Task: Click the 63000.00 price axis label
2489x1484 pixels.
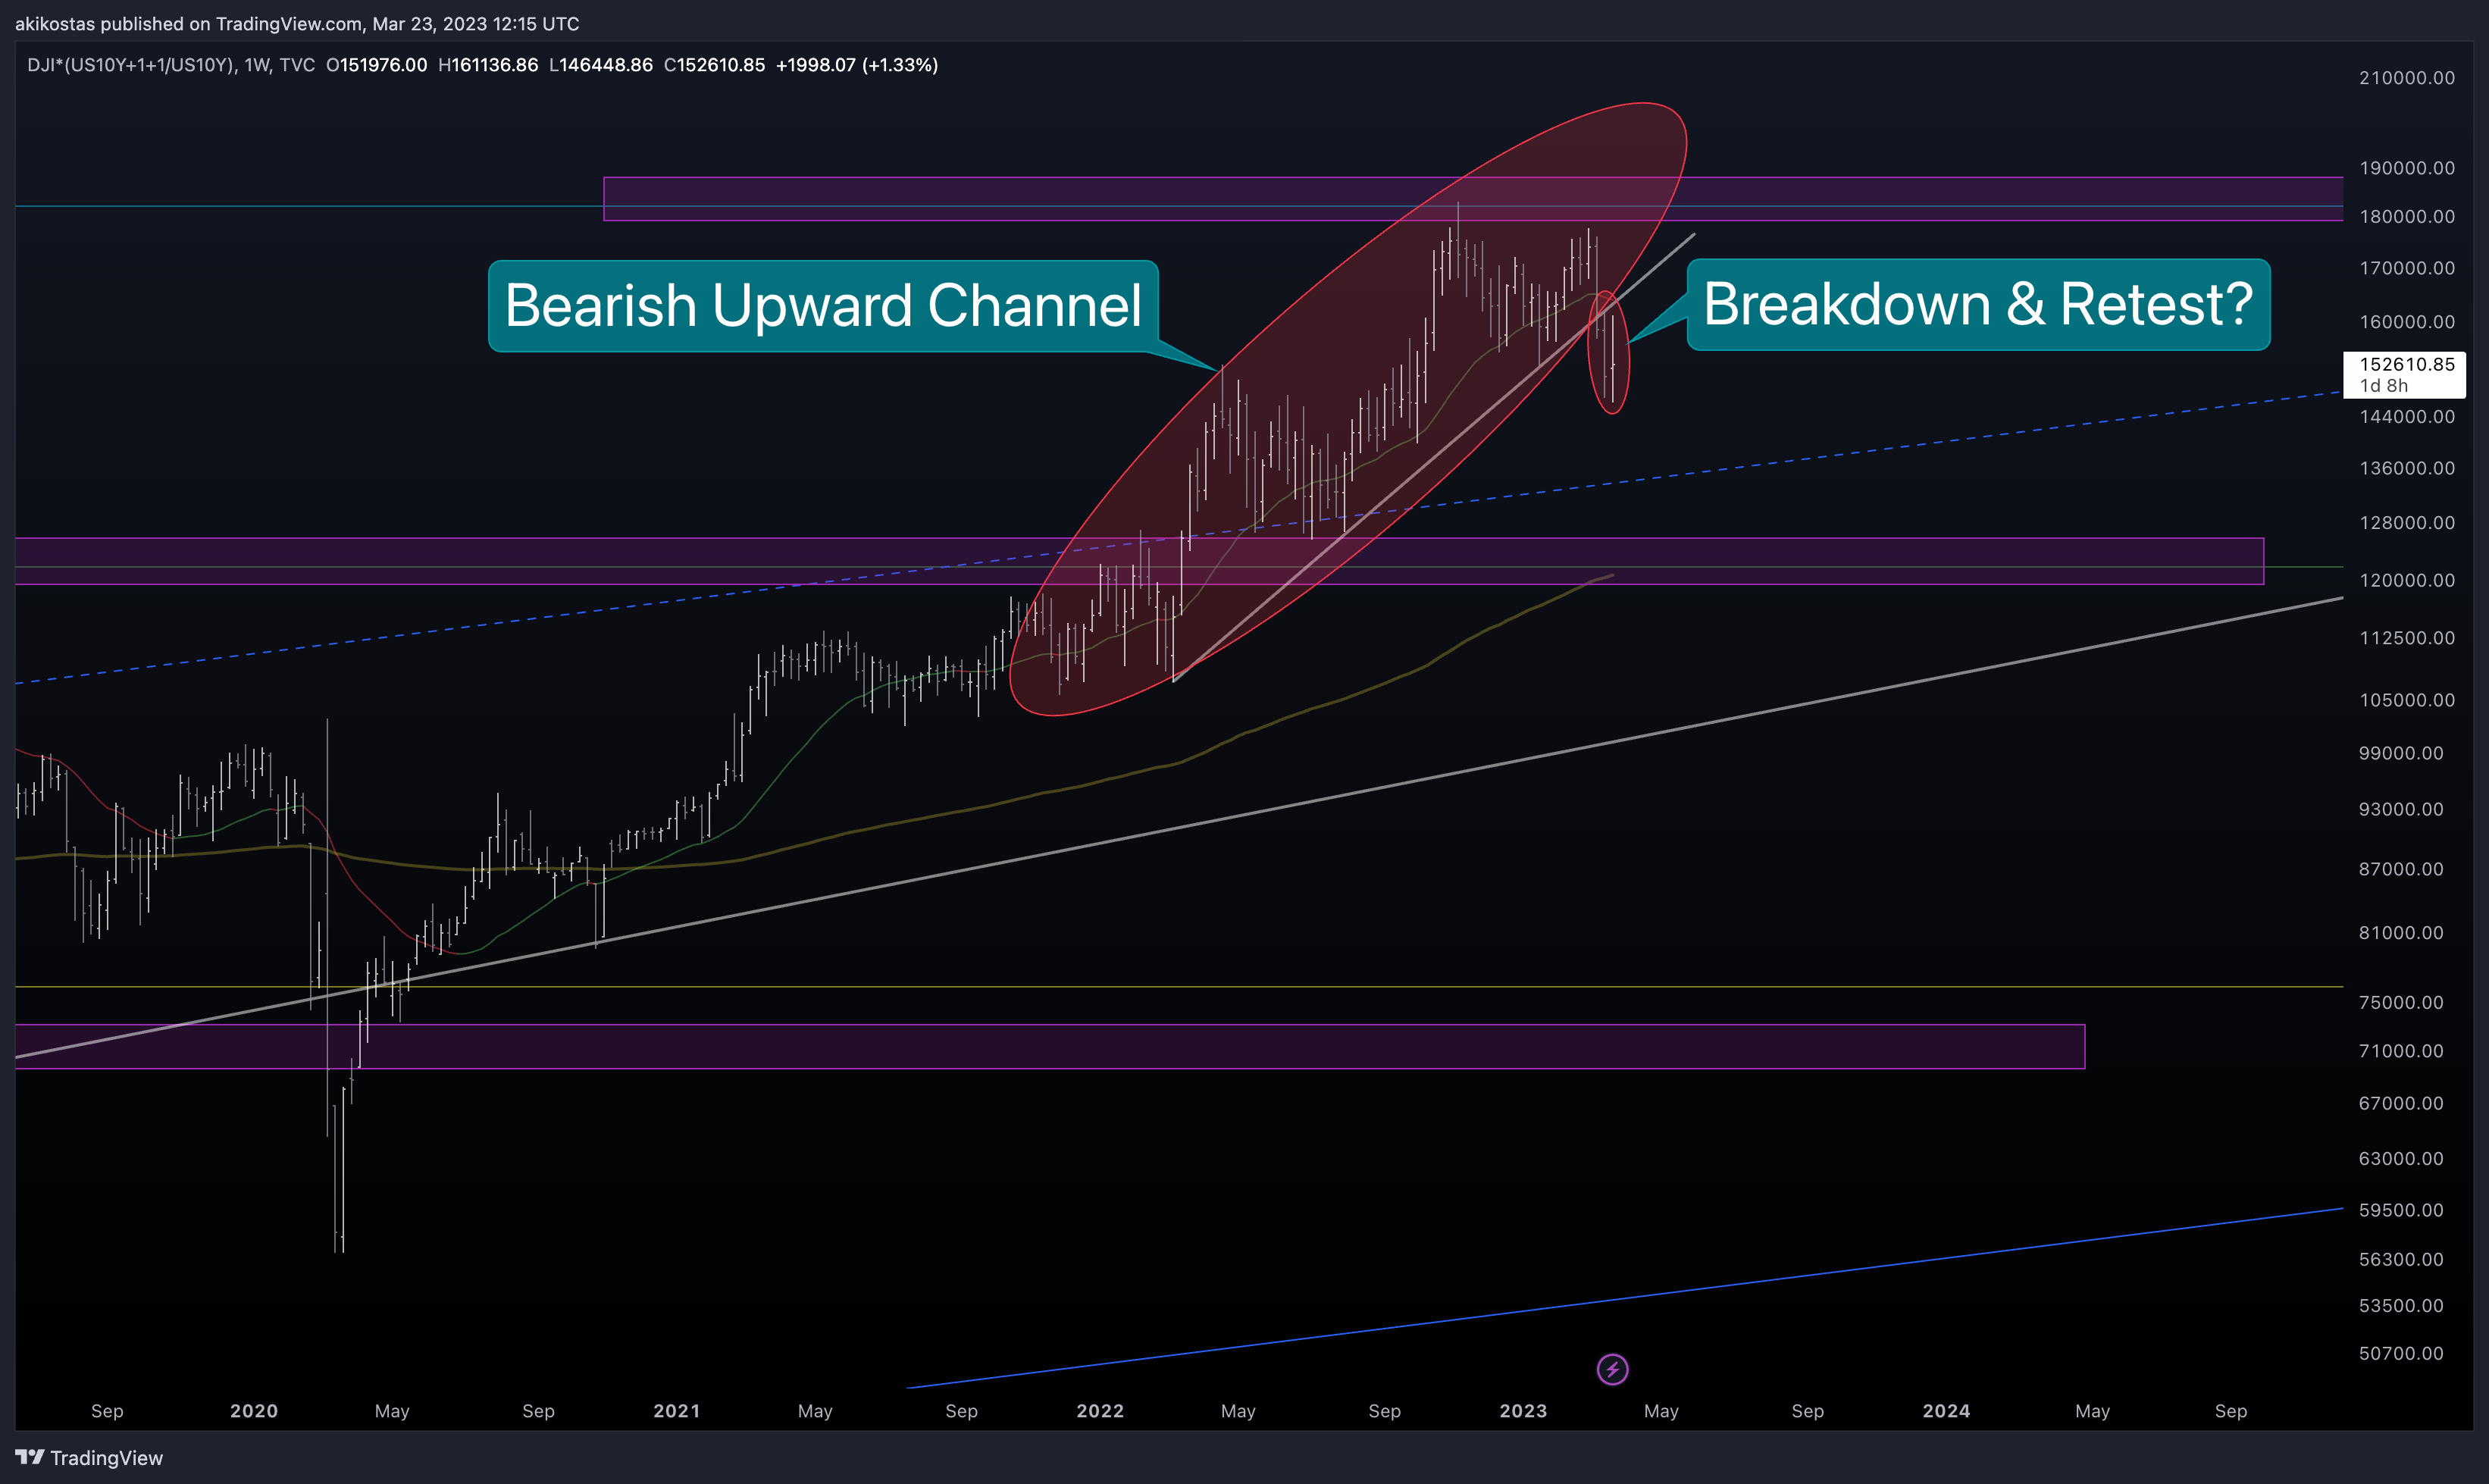Action: (2401, 1158)
